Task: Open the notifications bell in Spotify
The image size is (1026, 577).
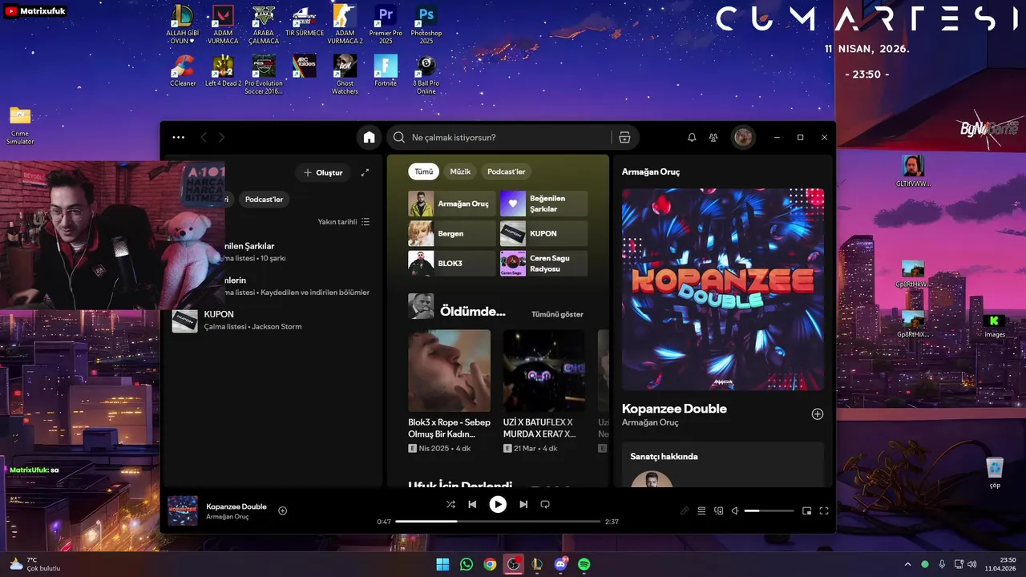Action: [692, 137]
